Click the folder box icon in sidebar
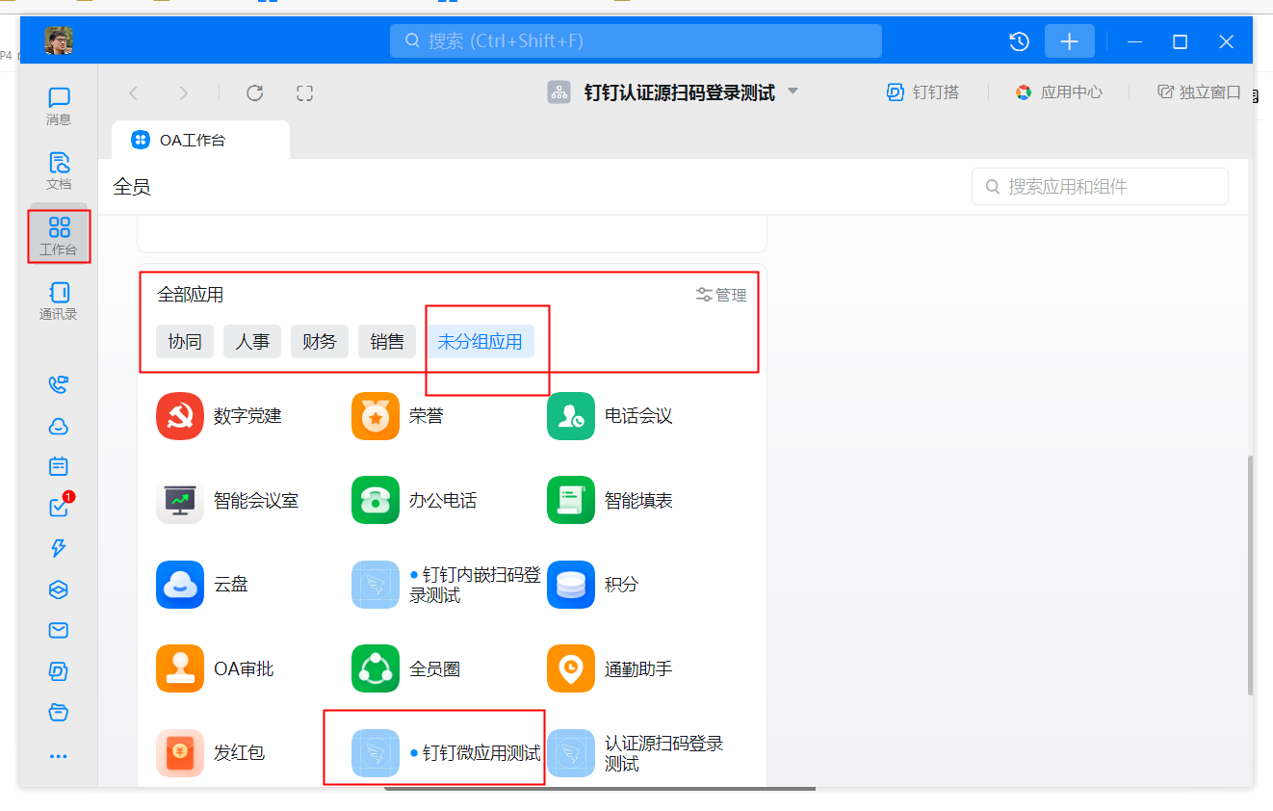The image size is (1273, 811). 59,712
